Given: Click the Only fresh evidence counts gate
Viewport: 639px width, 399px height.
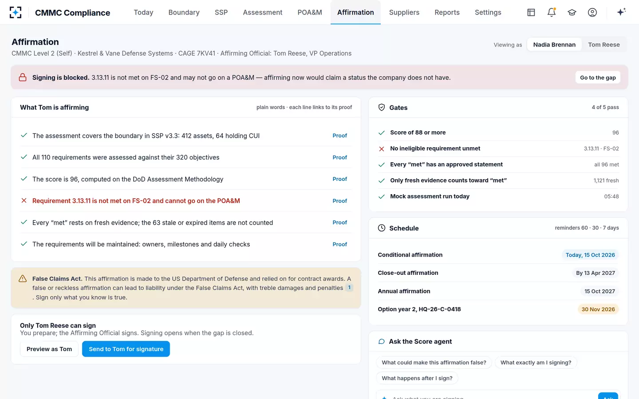Looking at the screenshot, I should [x=498, y=180].
